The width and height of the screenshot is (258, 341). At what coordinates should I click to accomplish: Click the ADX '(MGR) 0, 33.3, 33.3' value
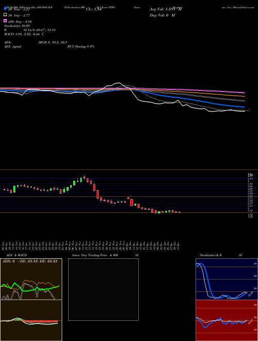pyautogui.click(x=52, y=42)
